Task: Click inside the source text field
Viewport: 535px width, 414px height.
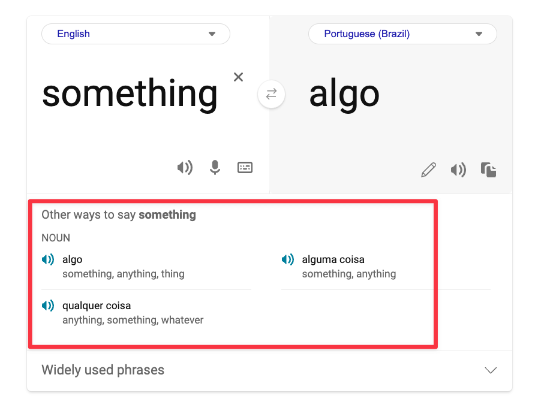Action: [x=130, y=93]
